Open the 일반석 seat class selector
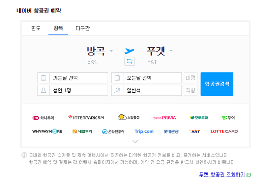Viewport: 263px width, 185px height. tap(146, 90)
